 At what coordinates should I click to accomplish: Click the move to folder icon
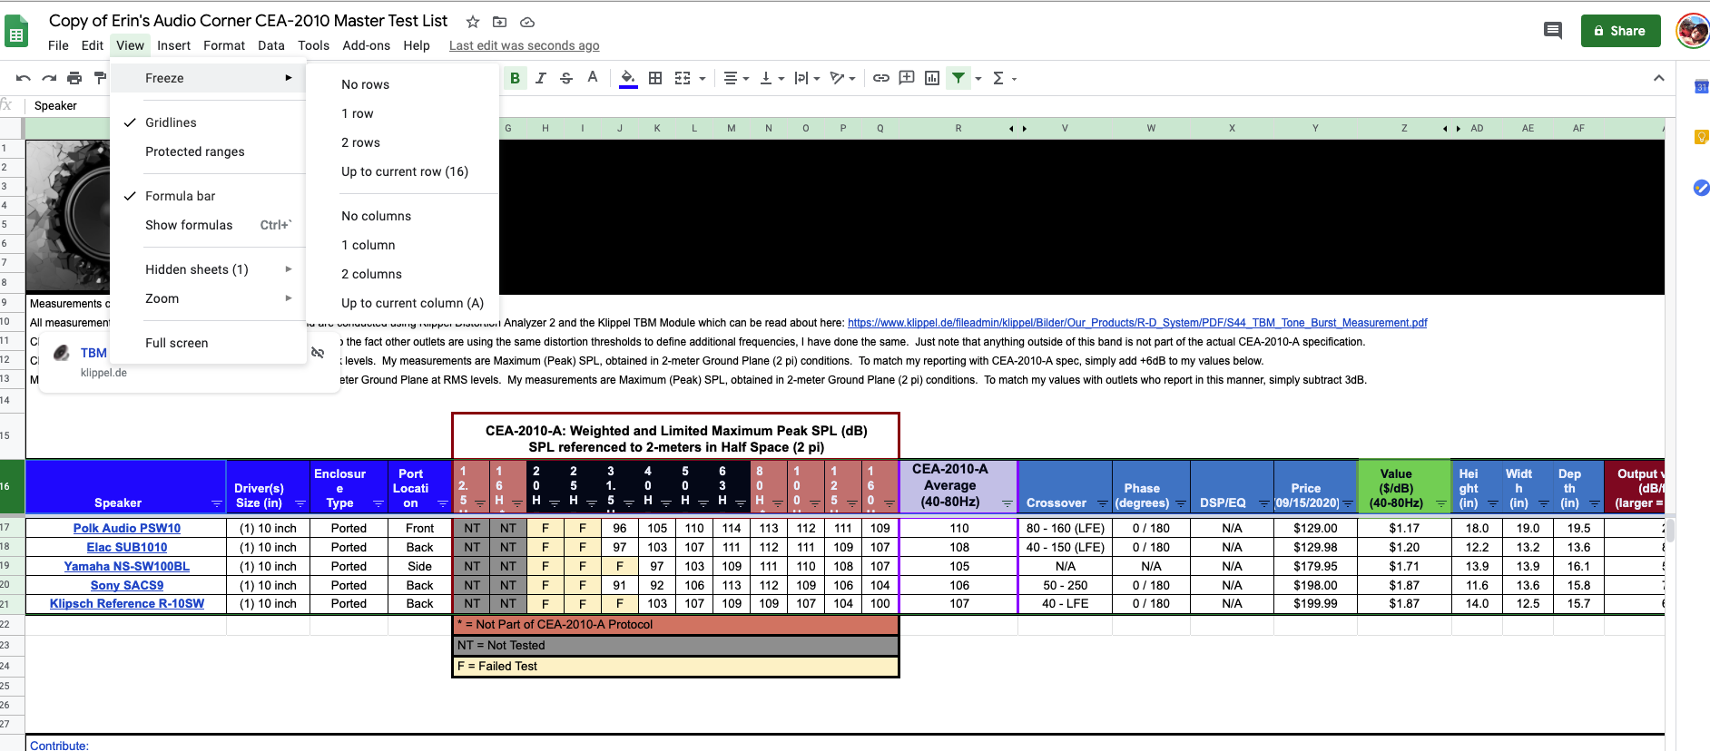click(499, 22)
